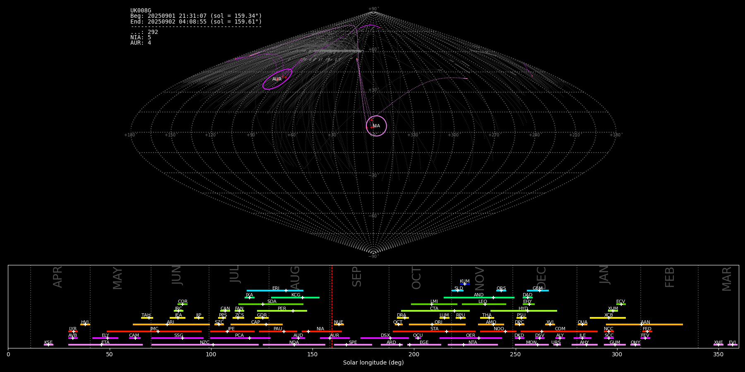Select the End: 20250902 04:08:55 line
Image resolution: width=745 pixels, height=372 pixels.
click(196, 21)
